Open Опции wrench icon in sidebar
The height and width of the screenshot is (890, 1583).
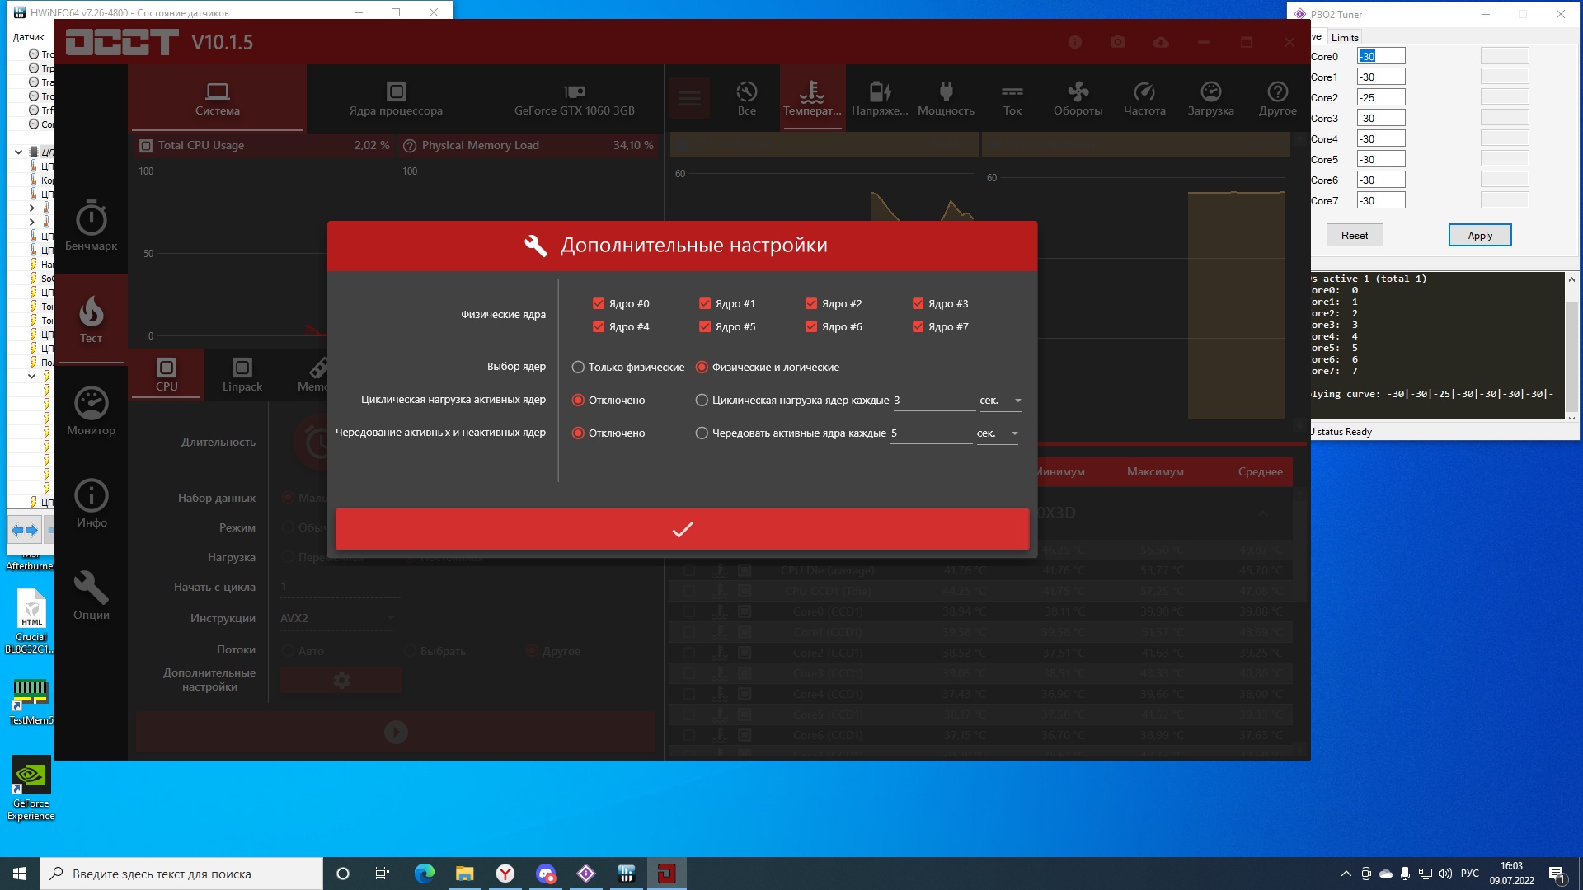pyautogui.click(x=91, y=588)
